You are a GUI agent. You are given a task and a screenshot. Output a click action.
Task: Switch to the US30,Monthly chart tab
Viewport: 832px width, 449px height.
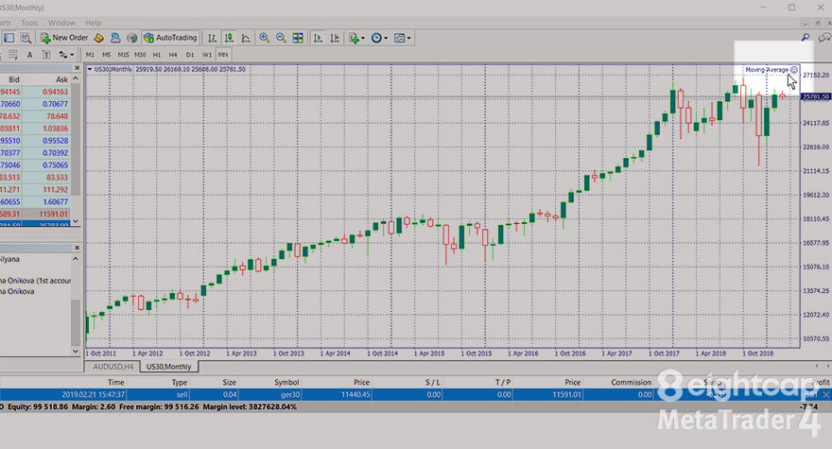[x=168, y=367]
